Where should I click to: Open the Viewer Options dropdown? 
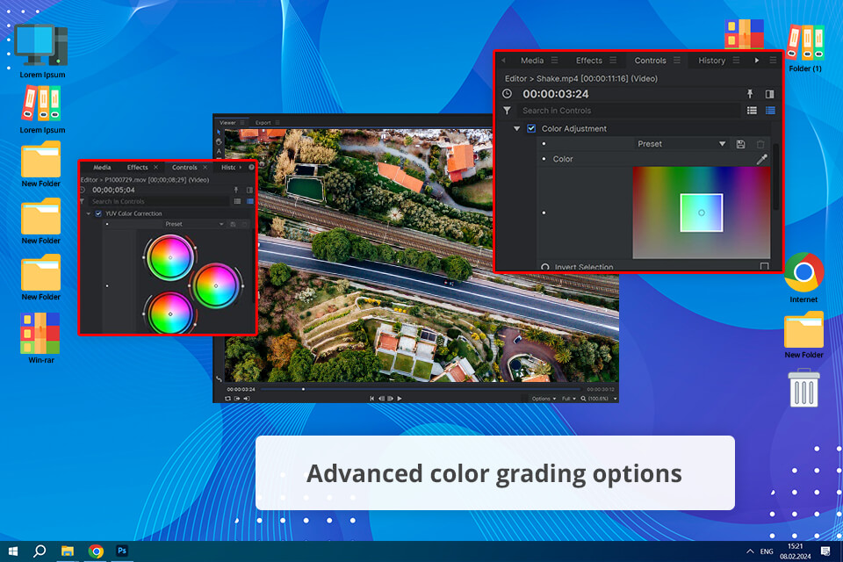click(544, 399)
